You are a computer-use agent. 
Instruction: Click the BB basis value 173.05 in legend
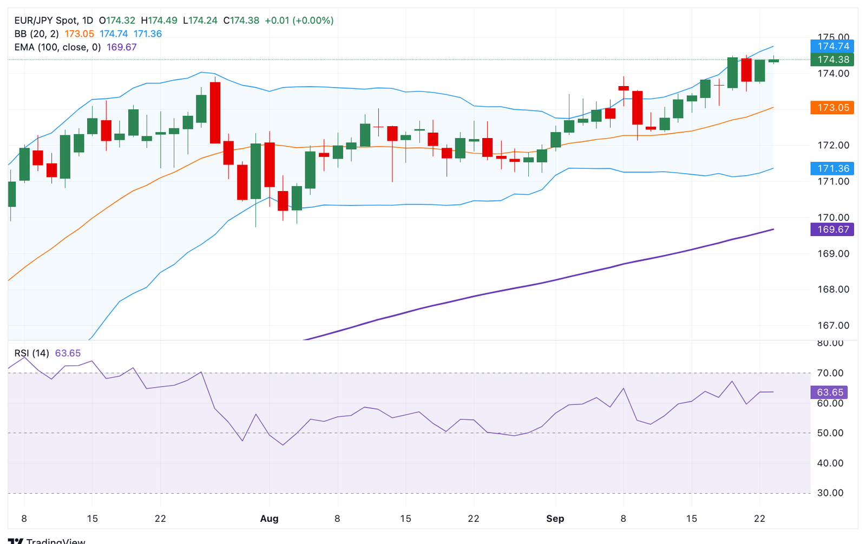pos(80,34)
